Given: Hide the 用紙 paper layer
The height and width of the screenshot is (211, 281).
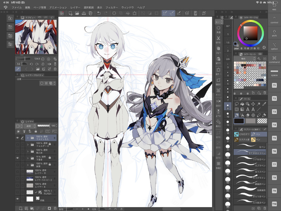Looking at the screenshot, I should 17,199.
